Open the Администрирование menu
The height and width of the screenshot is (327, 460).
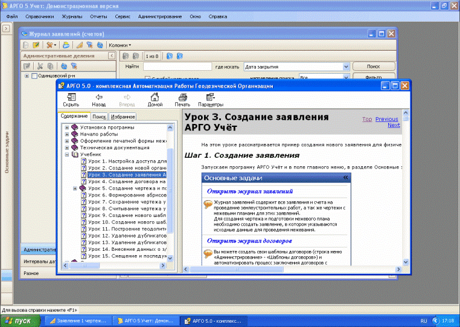160,16
